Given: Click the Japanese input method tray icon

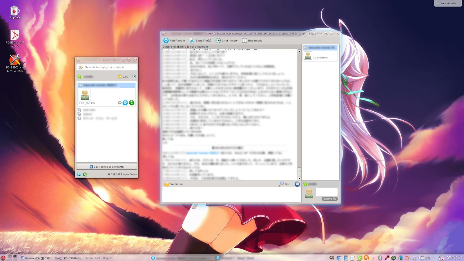Looking at the screenshot, I should coord(366,258).
